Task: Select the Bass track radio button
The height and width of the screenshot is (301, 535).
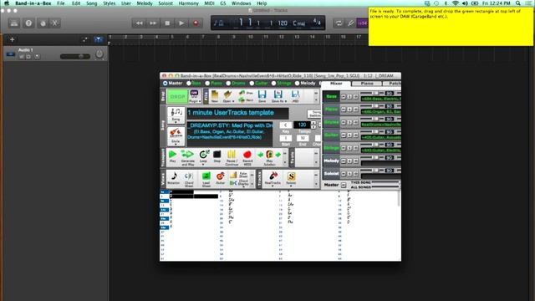Action: pos(189,84)
